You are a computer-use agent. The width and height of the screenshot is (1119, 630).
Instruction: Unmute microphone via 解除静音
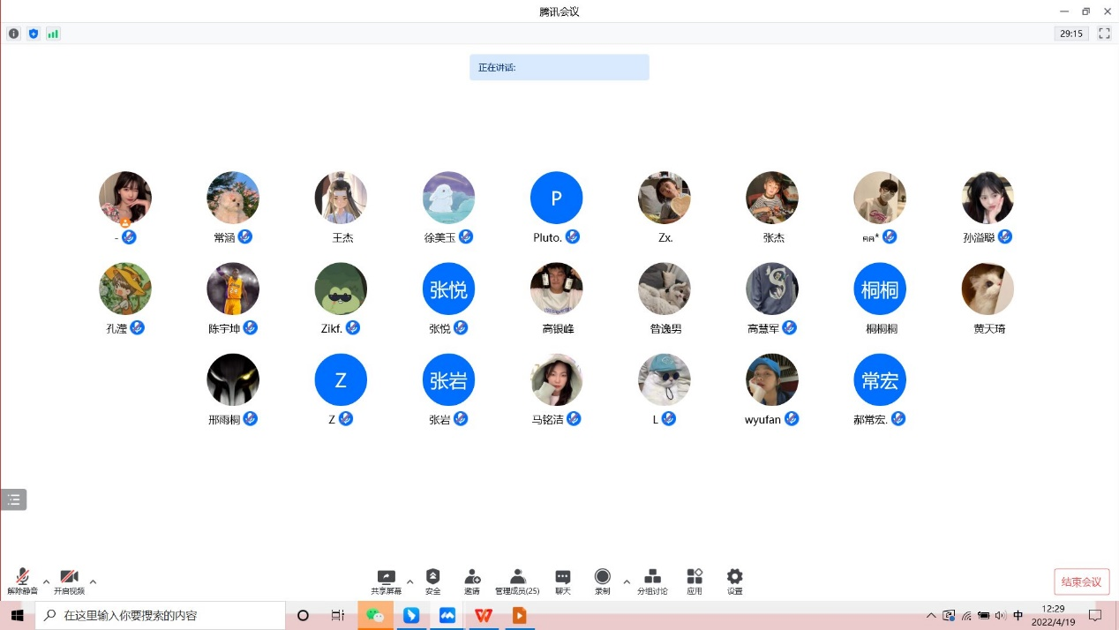(x=22, y=581)
